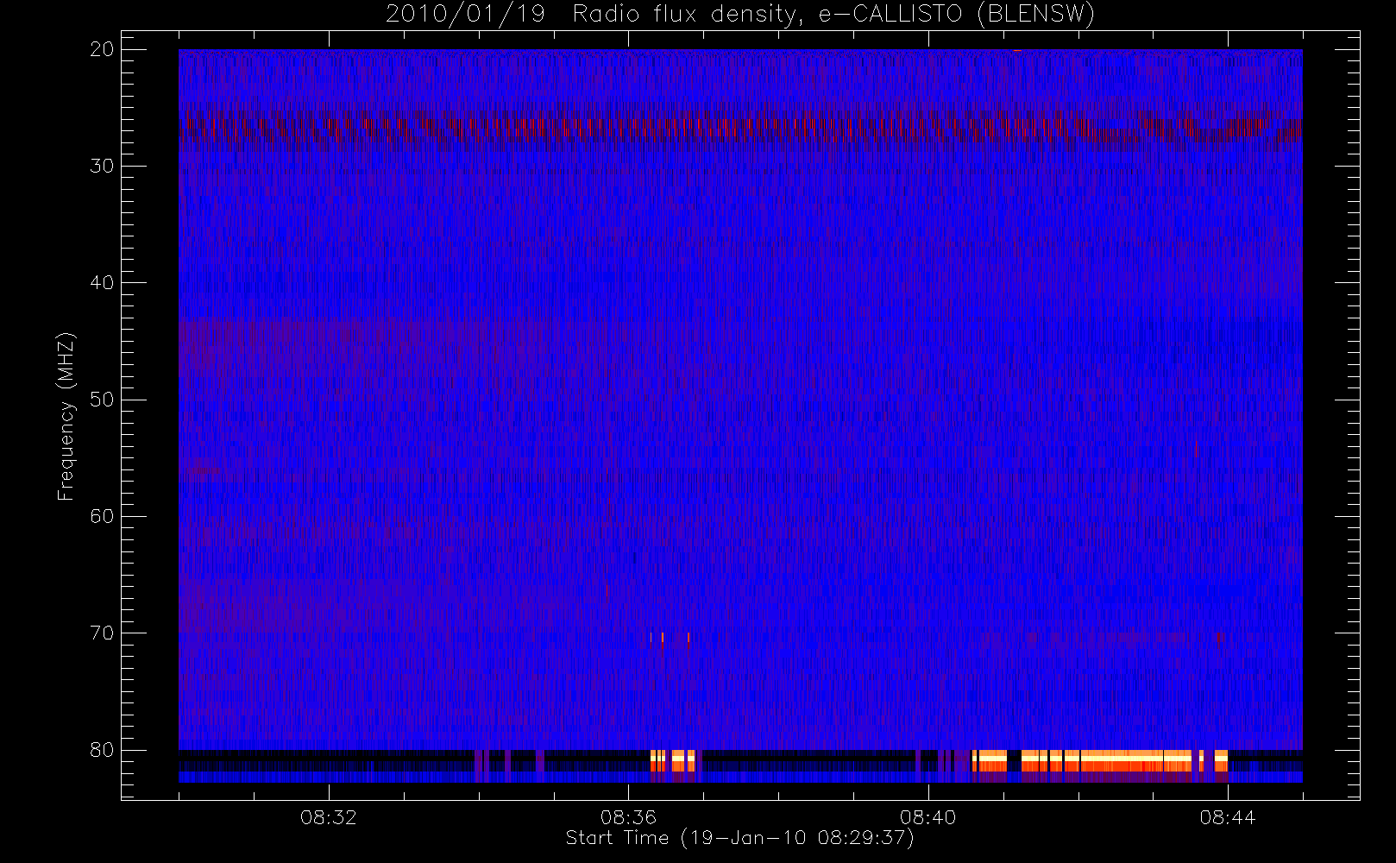Click the bright burst near 08:36 at 82 MHz
1396x863 pixels.
[673, 760]
